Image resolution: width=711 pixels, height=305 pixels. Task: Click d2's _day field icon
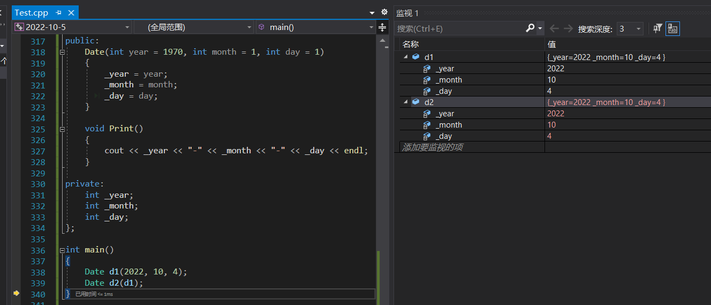point(427,136)
